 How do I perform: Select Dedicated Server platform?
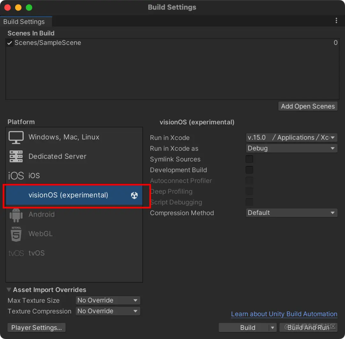point(74,157)
